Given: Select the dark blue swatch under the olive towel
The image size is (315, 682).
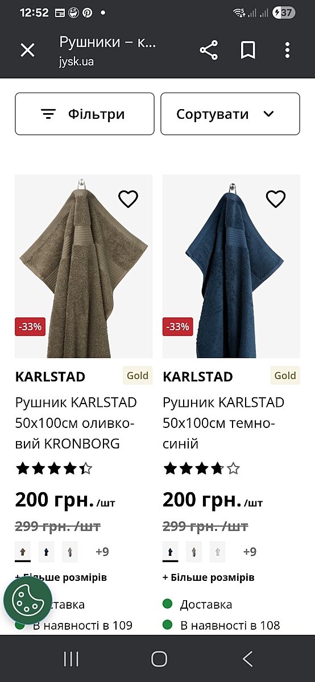Looking at the screenshot, I should (46, 551).
